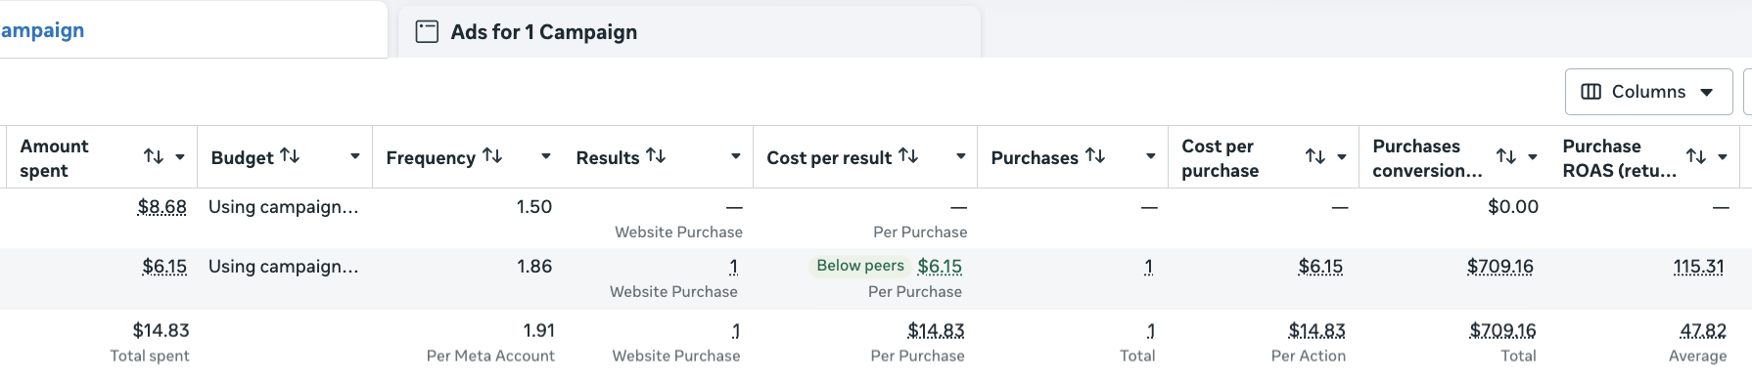Sort by Budget arrows icon

tap(290, 155)
